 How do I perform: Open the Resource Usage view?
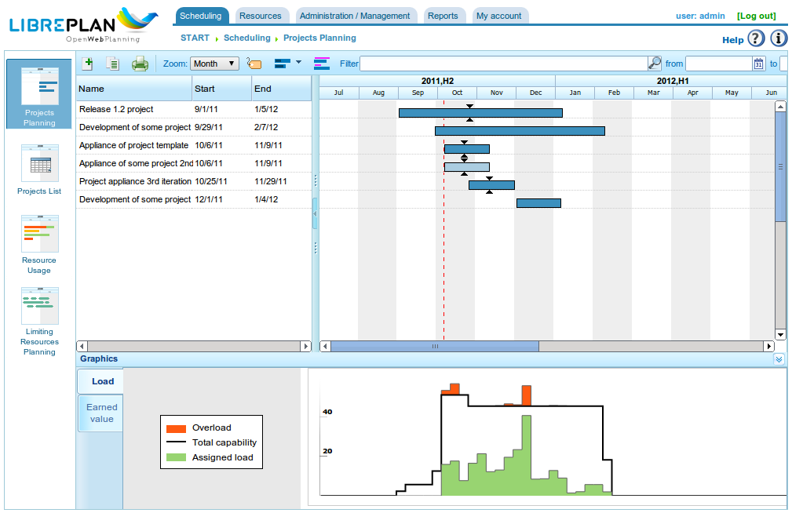pyautogui.click(x=39, y=244)
